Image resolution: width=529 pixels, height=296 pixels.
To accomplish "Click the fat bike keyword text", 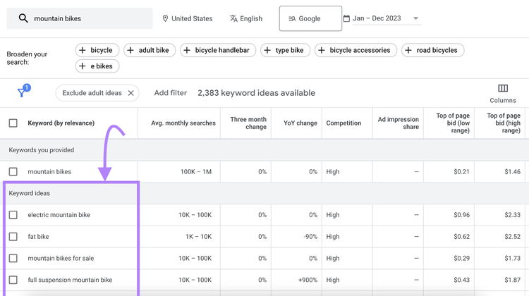I will [x=38, y=237].
